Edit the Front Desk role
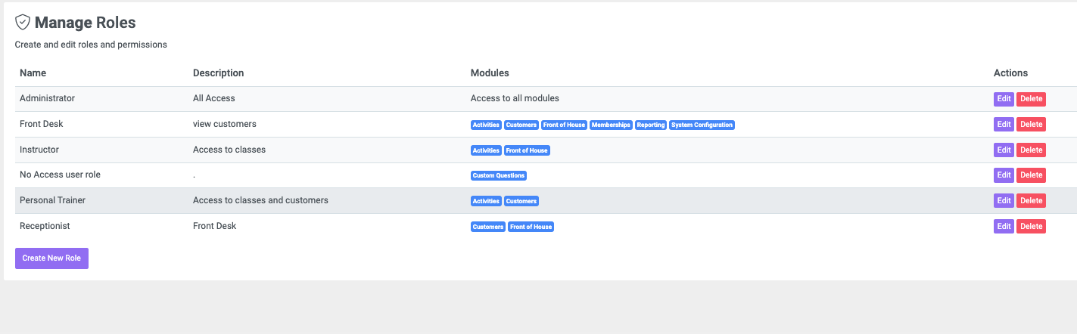The image size is (1077, 334). 1004,125
